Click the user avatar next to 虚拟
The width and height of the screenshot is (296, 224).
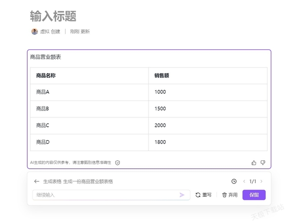click(35, 31)
